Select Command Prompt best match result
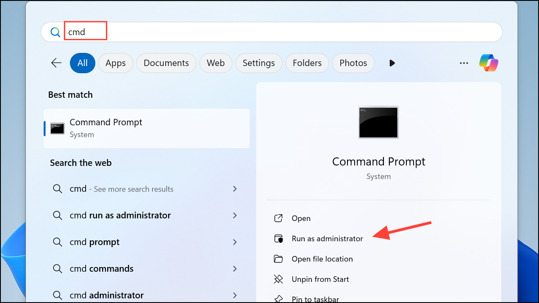 point(146,128)
